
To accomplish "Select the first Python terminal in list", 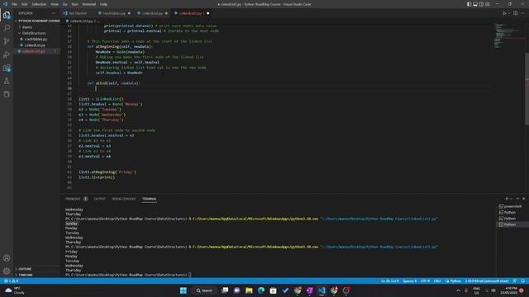I will [512, 213].
